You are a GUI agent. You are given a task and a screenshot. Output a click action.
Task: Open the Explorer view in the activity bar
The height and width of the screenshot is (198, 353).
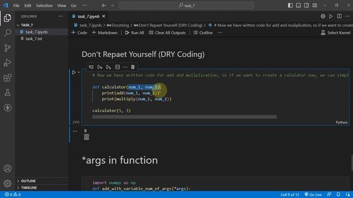click(x=7, y=18)
